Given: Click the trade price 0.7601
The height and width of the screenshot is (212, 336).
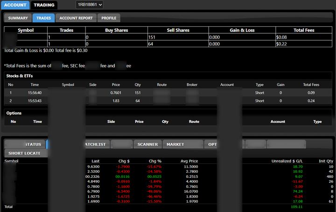Looking at the screenshot, I should tap(116, 93).
